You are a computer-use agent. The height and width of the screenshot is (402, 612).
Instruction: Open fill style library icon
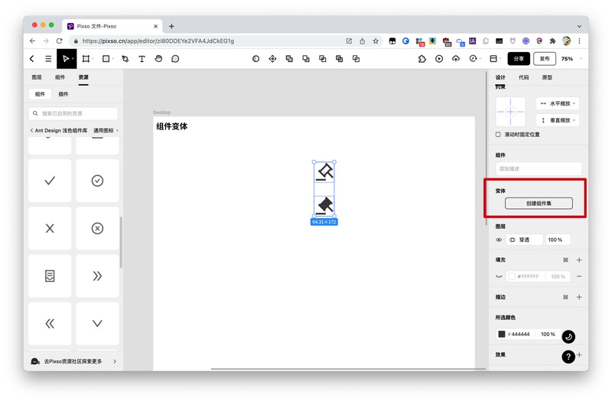click(565, 260)
